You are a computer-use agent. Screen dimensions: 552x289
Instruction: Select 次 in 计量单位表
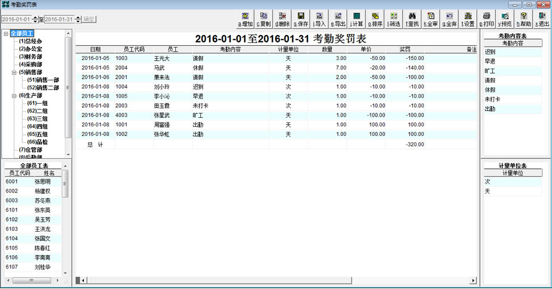[513, 182]
